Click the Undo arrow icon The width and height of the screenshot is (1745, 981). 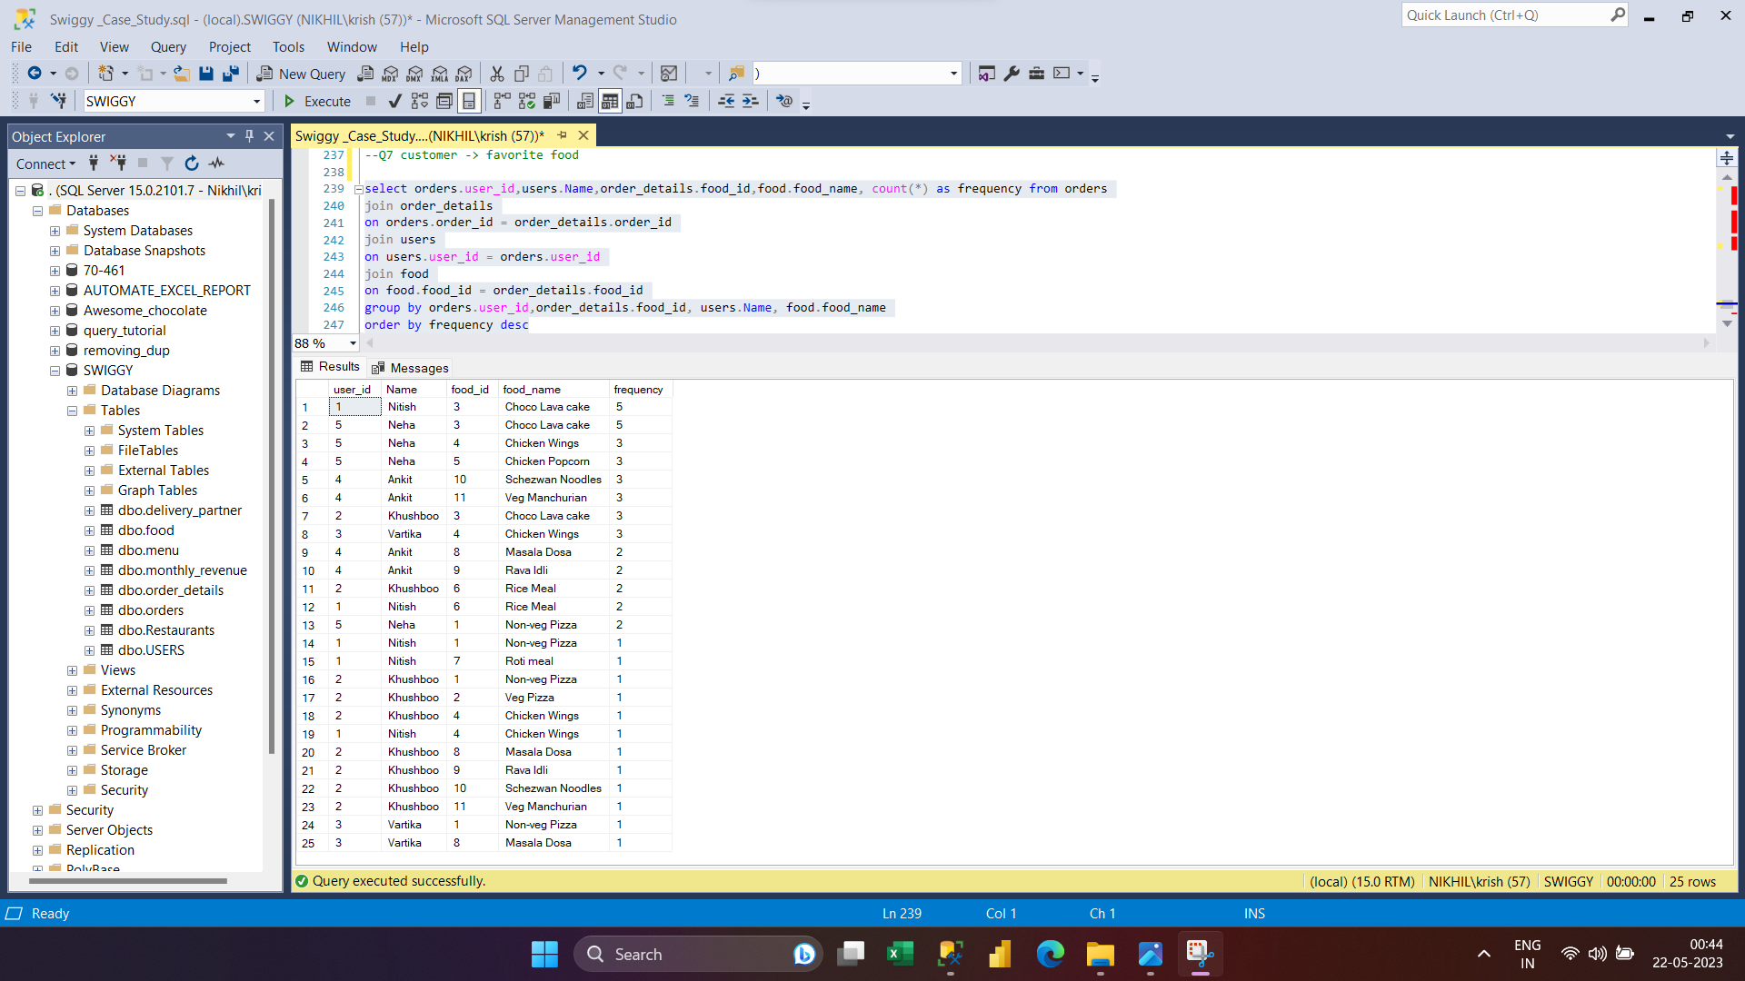point(579,74)
